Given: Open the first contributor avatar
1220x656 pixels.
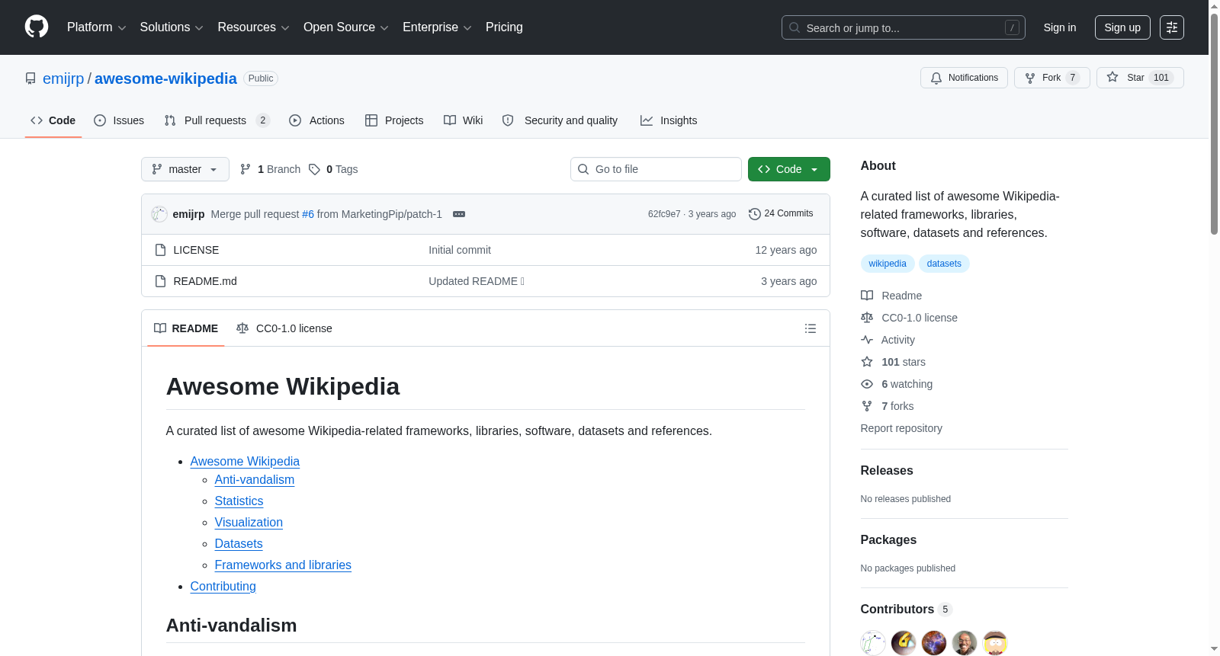Looking at the screenshot, I should tap(873, 643).
